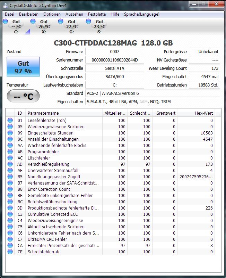Open the Aussehen menu

[74, 14]
